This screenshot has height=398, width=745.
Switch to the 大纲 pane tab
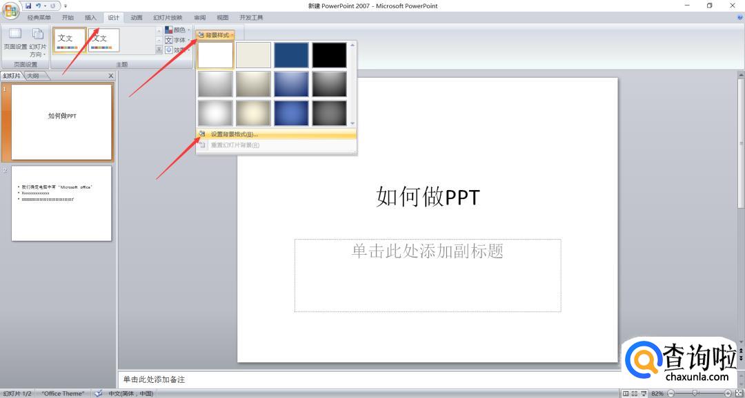point(33,76)
